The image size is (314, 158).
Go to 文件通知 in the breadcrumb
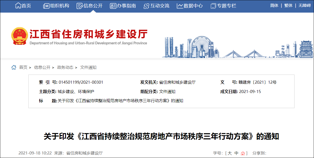pos(88,67)
